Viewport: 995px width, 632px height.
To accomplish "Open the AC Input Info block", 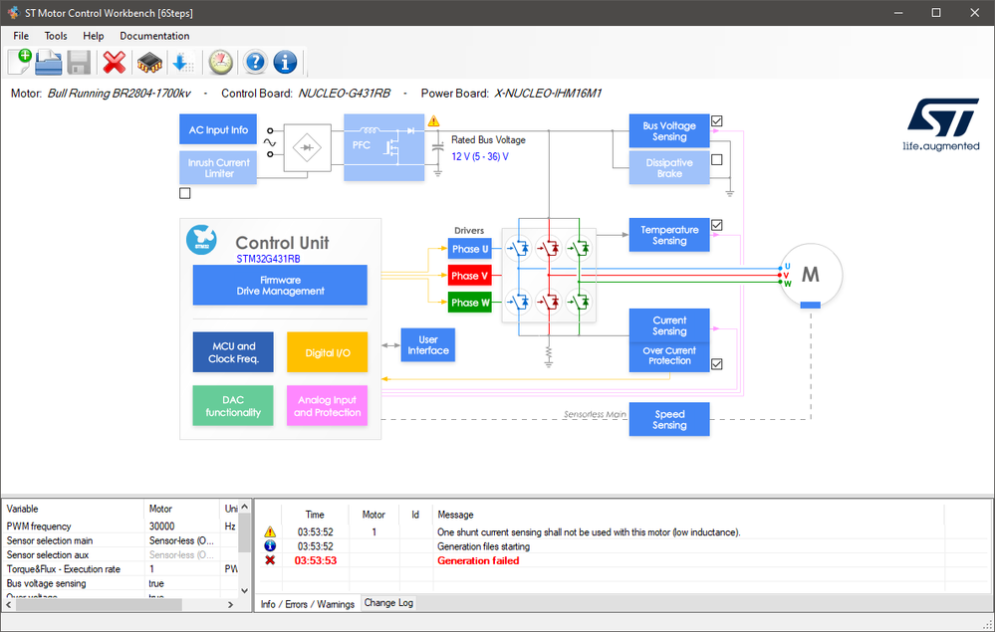I will (x=218, y=130).
